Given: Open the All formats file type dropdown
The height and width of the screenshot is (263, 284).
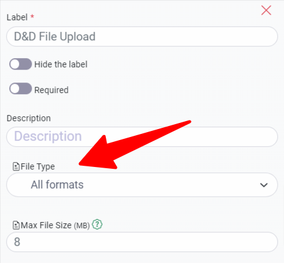Looking at the screenshot, I should [x=142, y=185].
